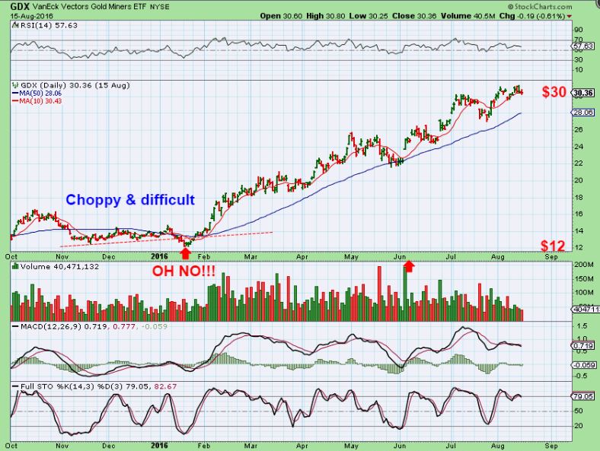This screenshot has height=451, width=600.
Task: Click the small legend icon beside RSI(14)
Action: pos(15,25)
